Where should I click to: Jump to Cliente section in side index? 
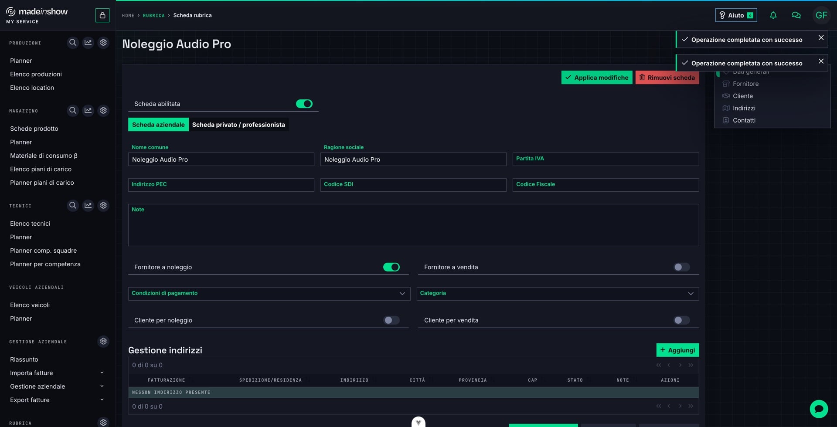742,96
